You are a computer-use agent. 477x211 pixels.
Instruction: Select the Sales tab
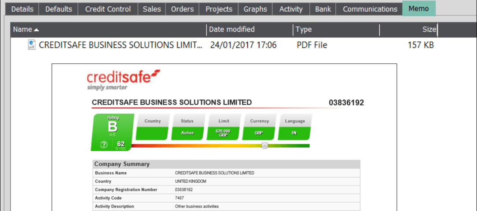coord(152,9)
